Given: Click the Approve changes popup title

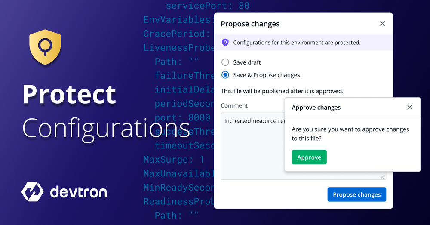Looking at the screenshot, I should 316,108.
